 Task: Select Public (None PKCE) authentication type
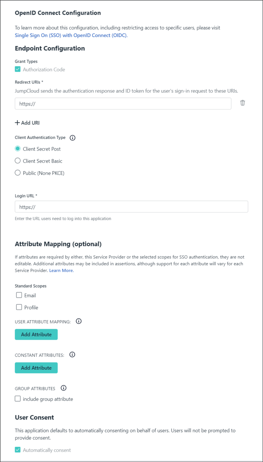click(x=17, y=173)
